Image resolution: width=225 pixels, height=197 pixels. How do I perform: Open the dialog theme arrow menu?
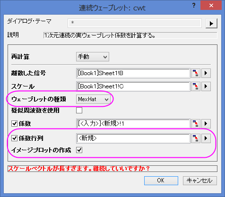pos(211,24)
